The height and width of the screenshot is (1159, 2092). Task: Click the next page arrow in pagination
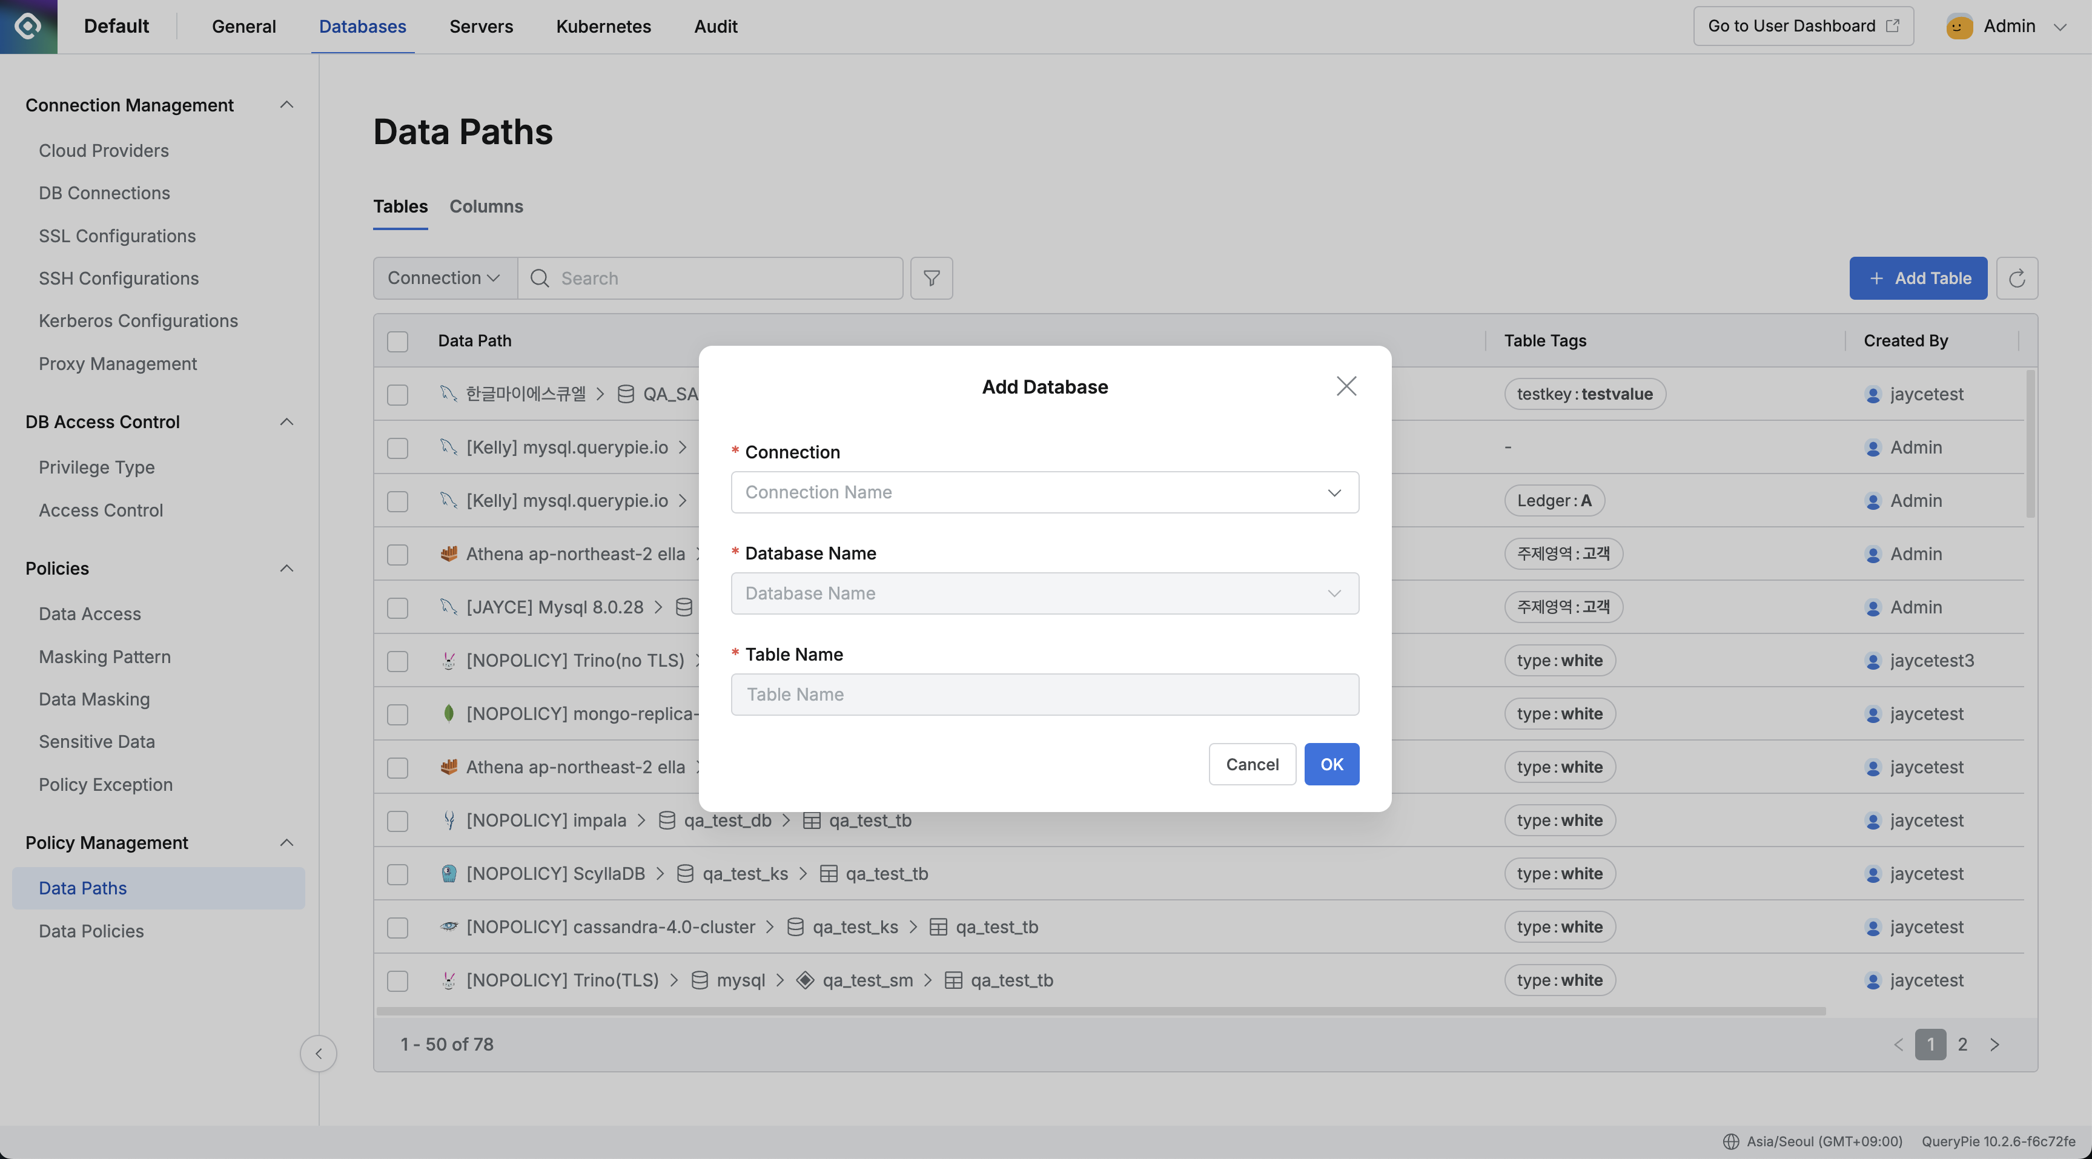click(1994, 1045)
